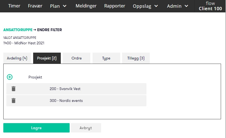Open the Type filter tab

106,58
